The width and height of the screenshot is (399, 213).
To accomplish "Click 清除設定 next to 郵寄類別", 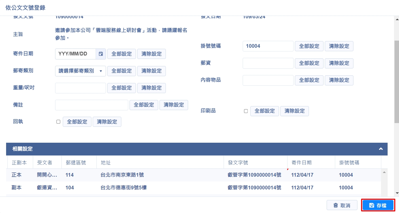I will (151, 71).
